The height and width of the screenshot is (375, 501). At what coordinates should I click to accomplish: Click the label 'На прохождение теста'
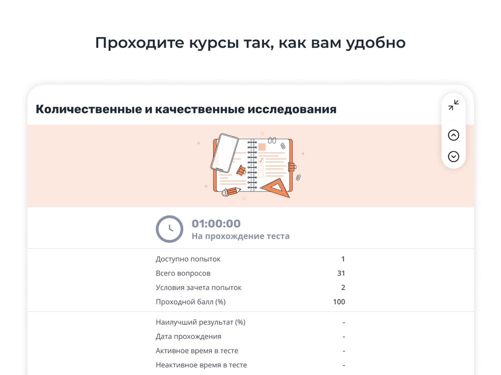(x=240, y=236)
